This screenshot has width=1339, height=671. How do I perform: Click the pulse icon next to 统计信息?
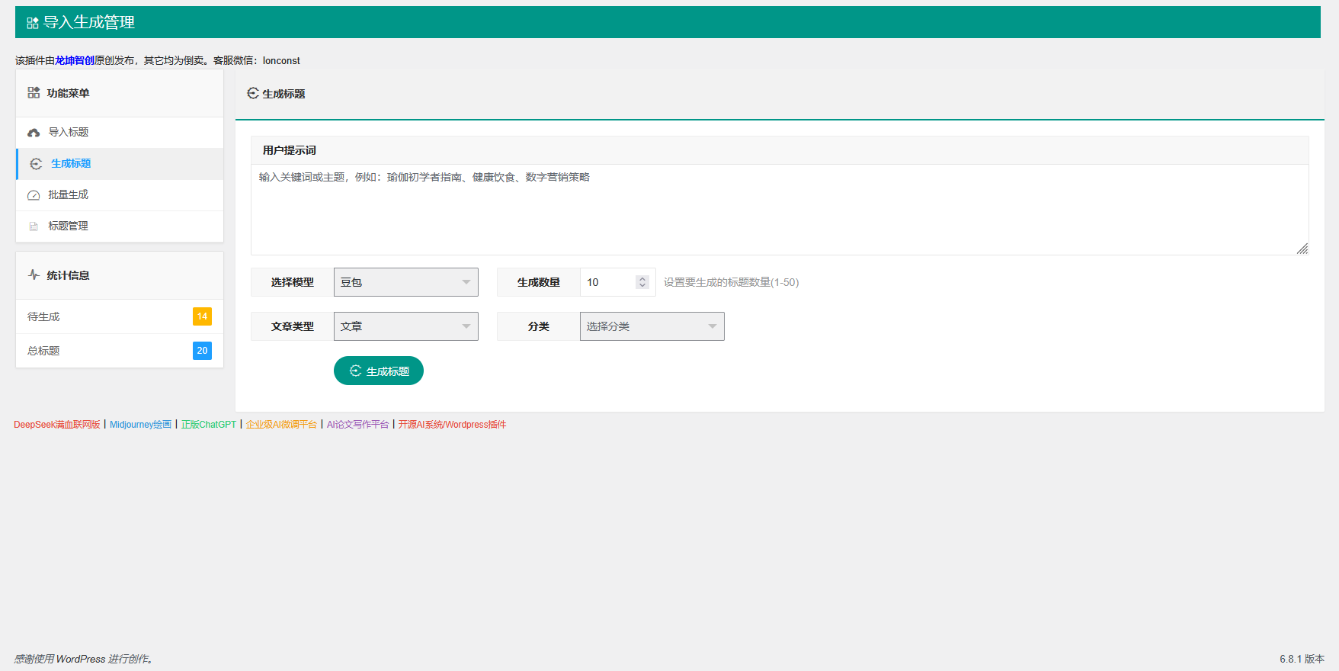click(34, 275)
